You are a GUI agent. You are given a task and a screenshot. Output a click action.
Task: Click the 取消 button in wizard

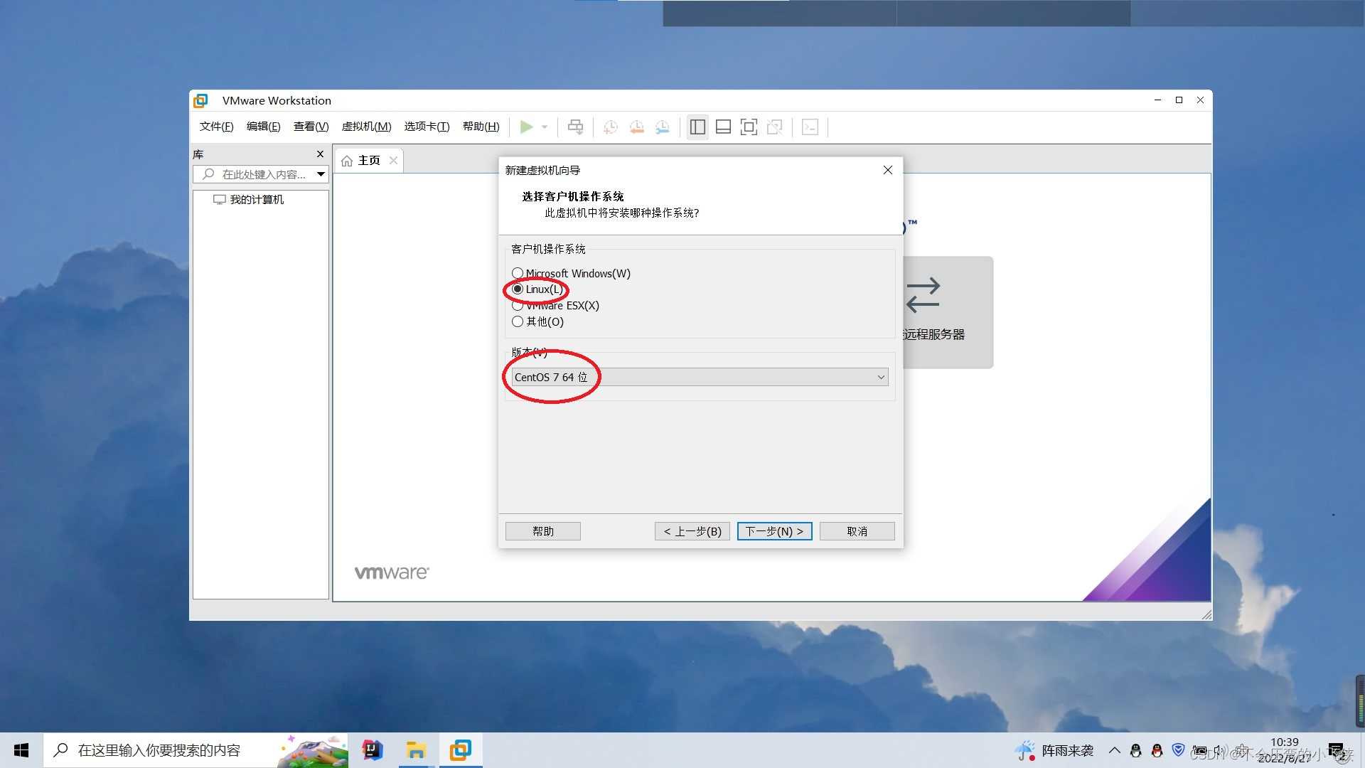click(x=857, y=531)
